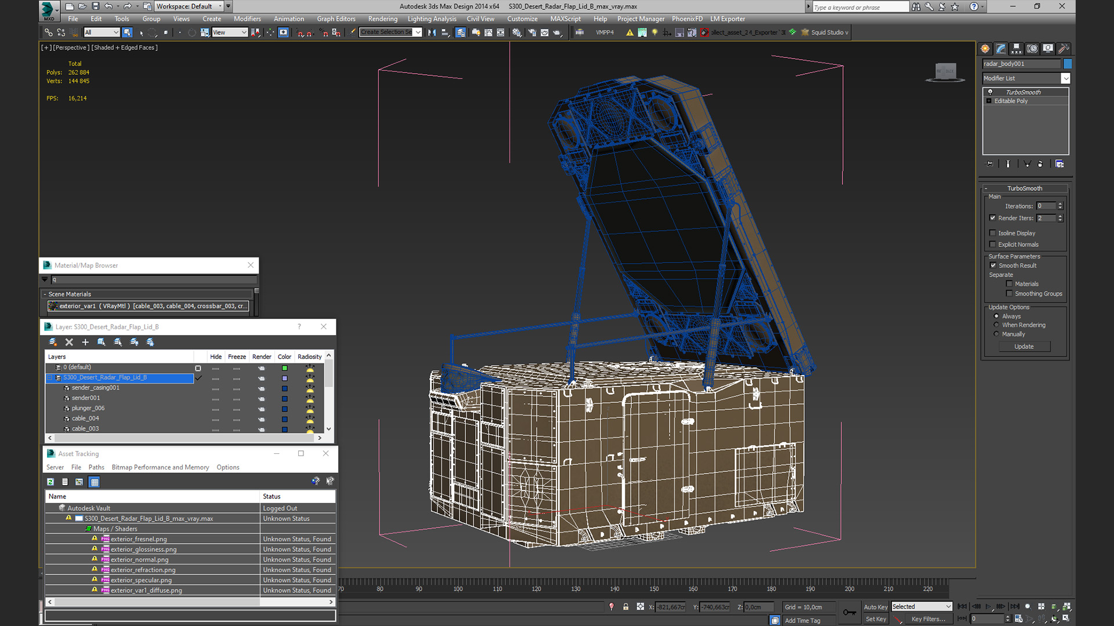Click the TurboSmooth Update button
Screen dimensions: 1114x626
click(1024, 347)
